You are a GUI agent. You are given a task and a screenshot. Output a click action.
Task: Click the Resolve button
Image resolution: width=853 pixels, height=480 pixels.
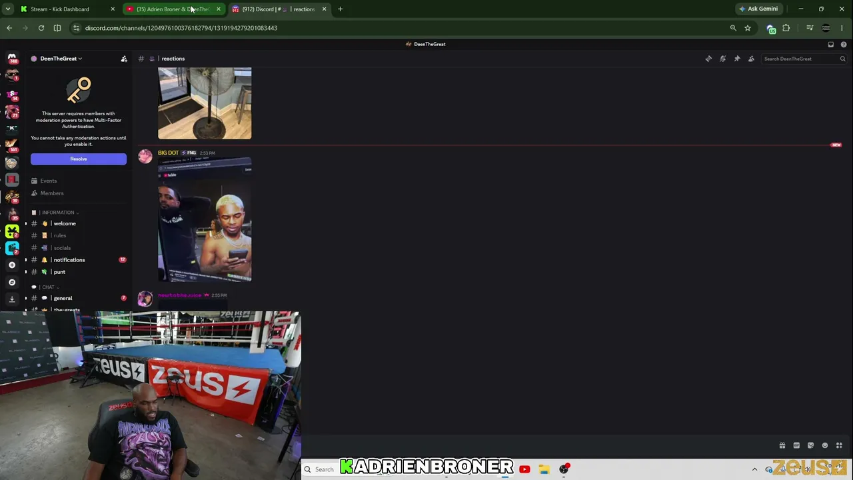[x=79, y=159]
